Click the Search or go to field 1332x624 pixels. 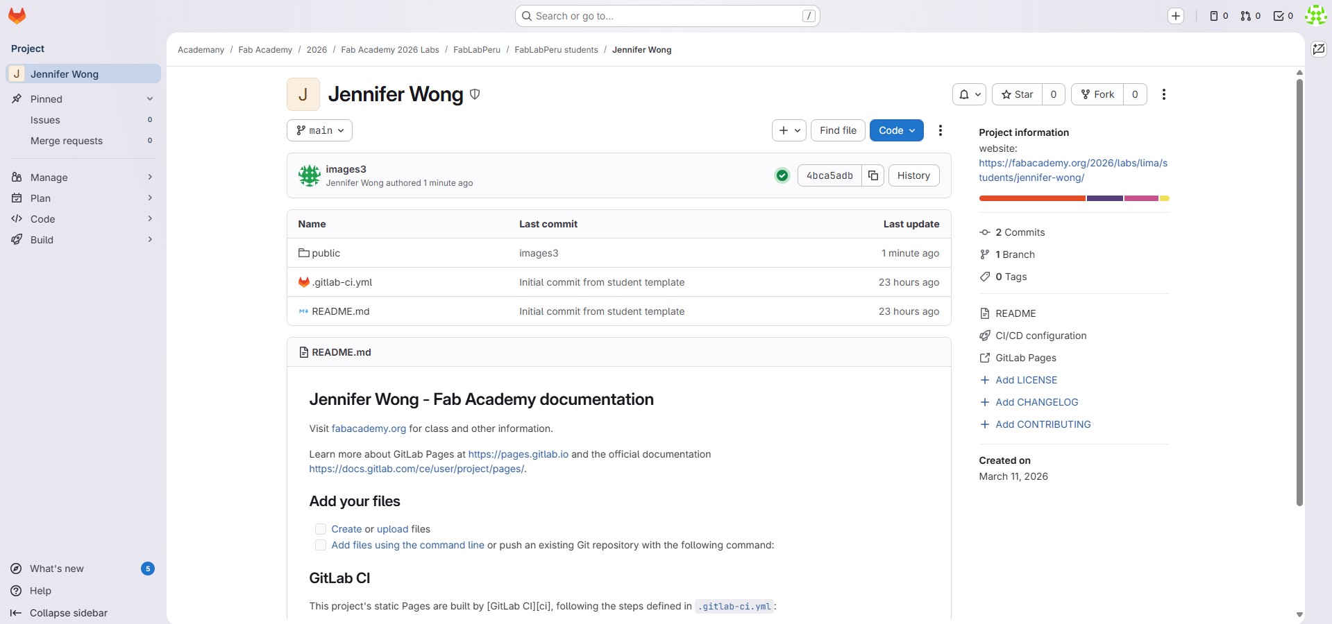tap(666, 15)
